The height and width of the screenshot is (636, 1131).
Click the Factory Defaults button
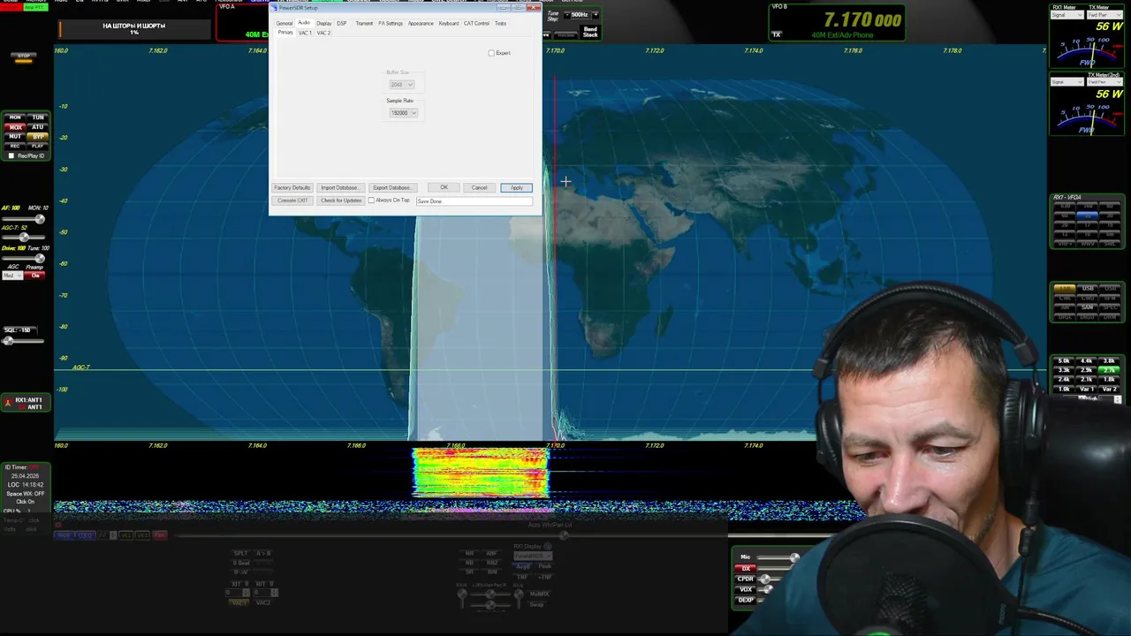click(292, 187)
